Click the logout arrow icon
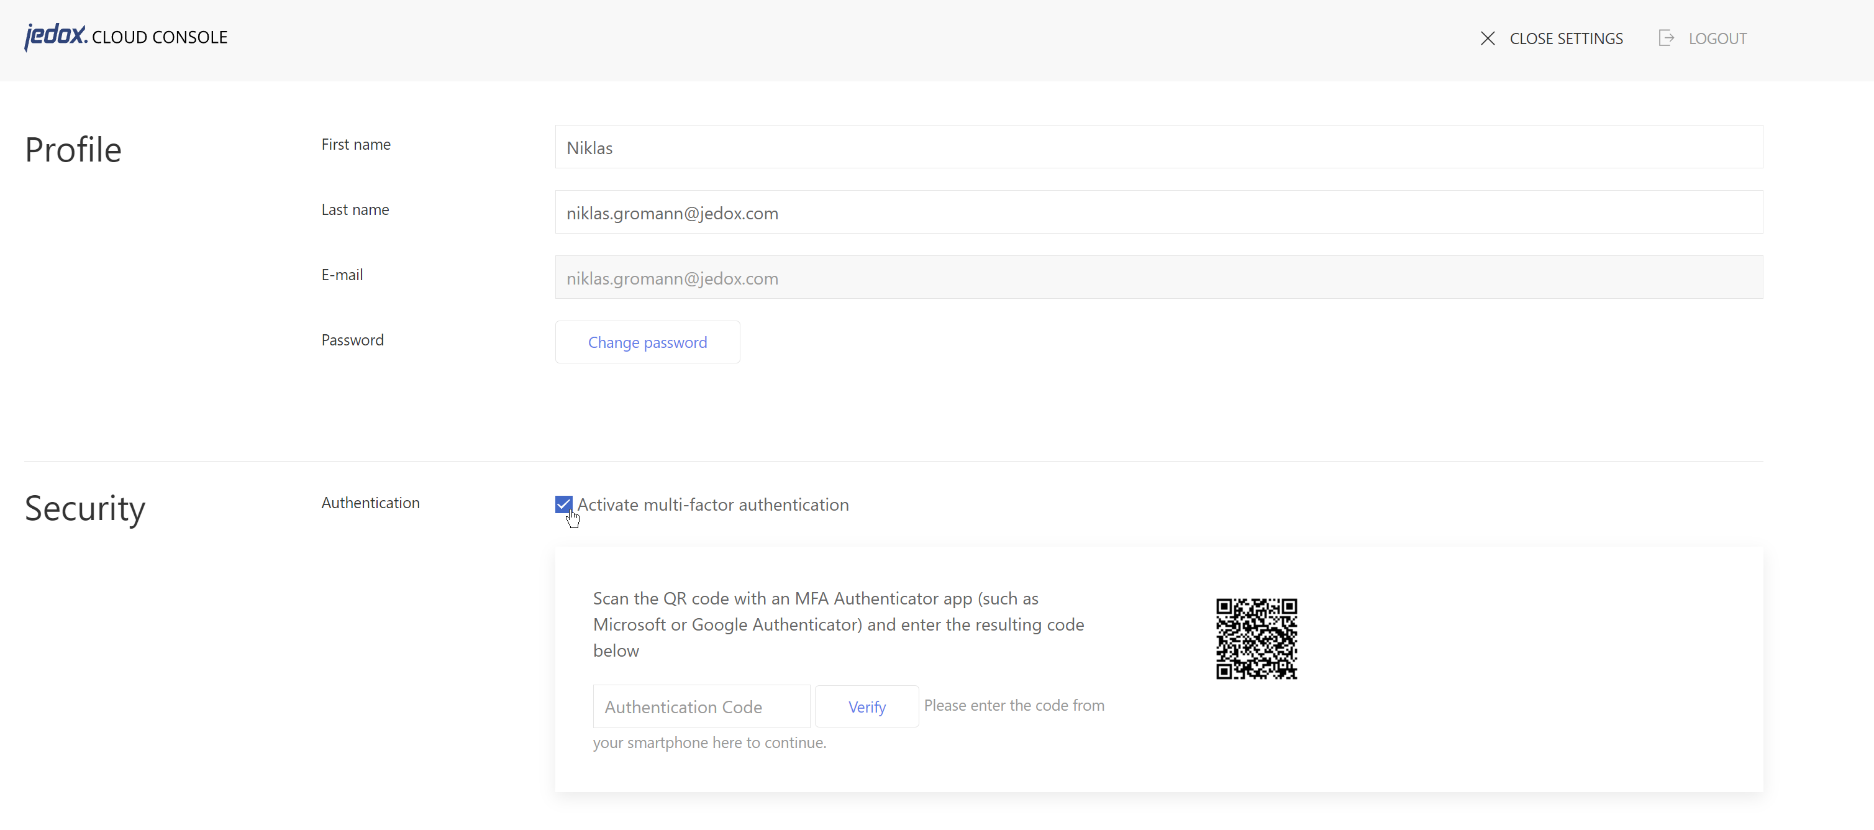Screen dimensions: 1874x830 tap(1666, 38)
